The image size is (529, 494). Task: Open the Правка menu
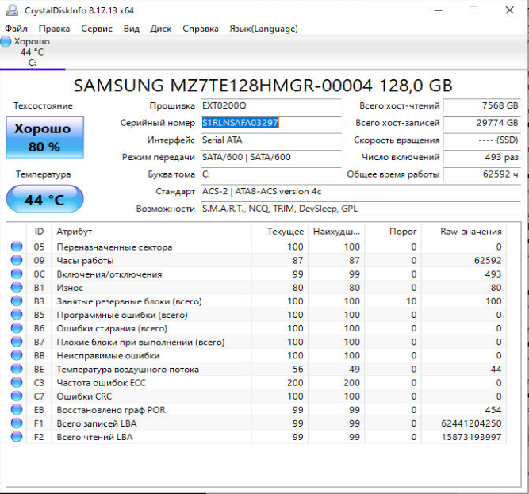coord(54,29)
